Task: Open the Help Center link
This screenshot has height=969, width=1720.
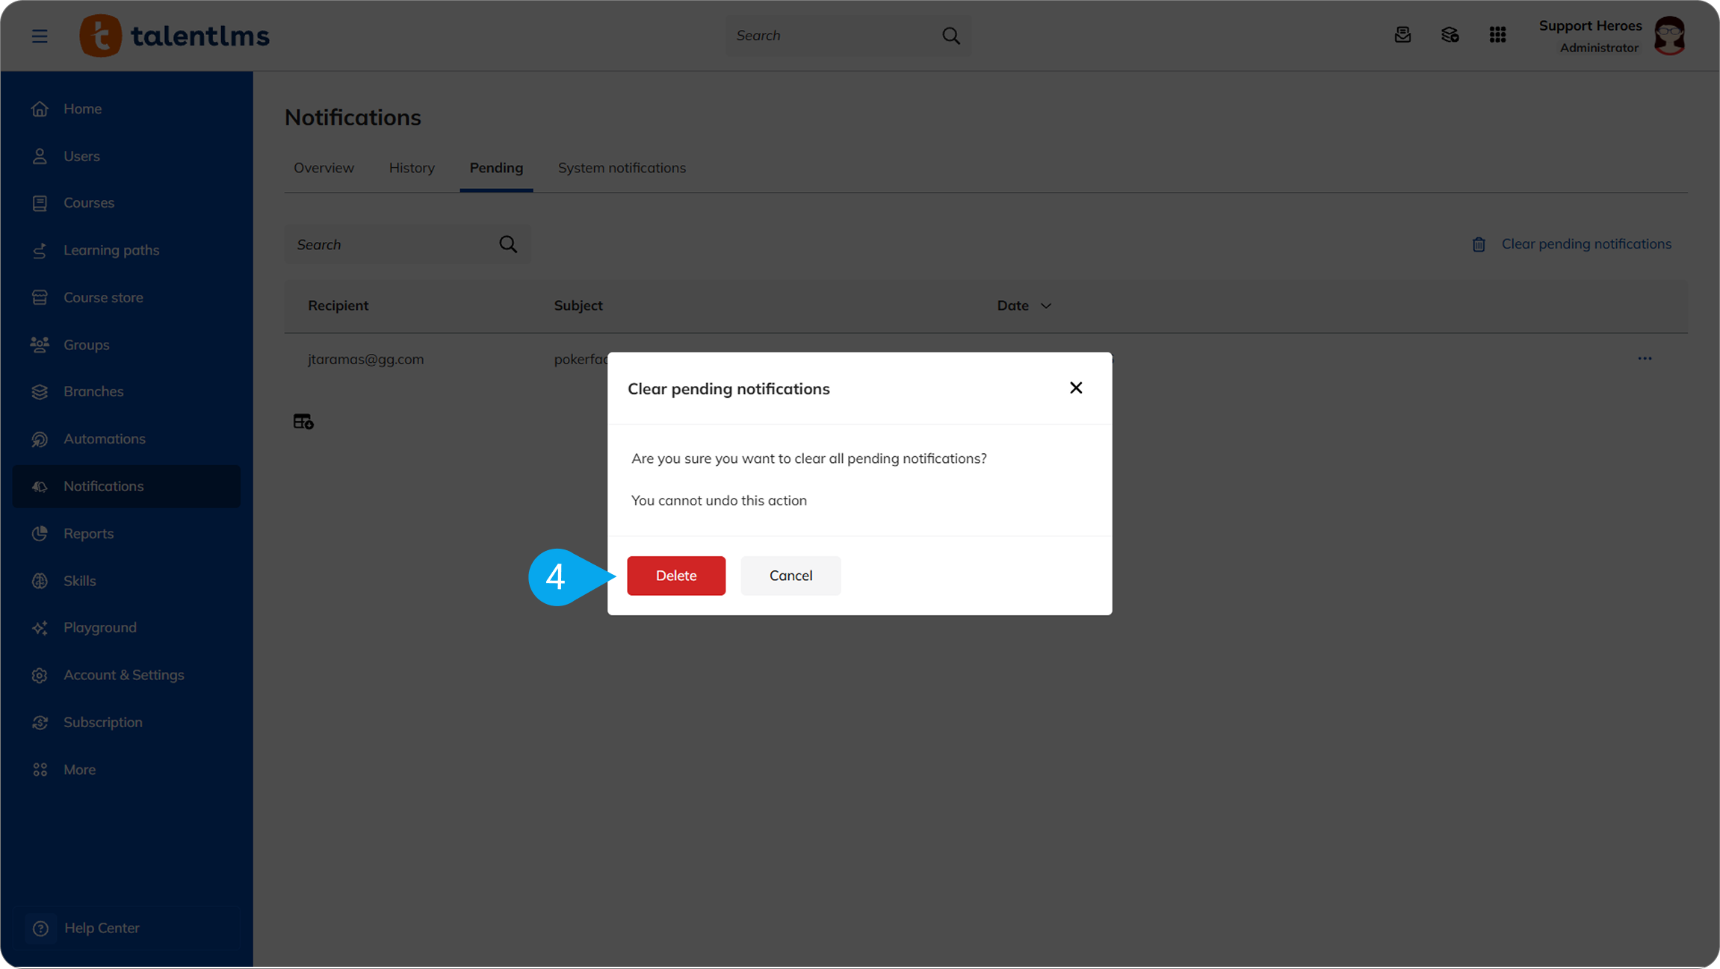Action: click(126, 928)
